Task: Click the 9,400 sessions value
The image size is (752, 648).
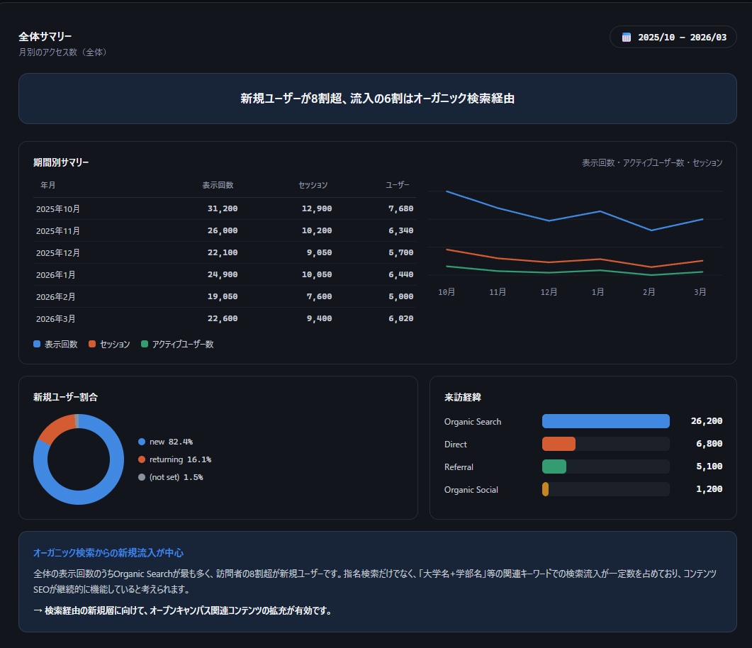Action: pyautogui.click(x=320, y=319)
